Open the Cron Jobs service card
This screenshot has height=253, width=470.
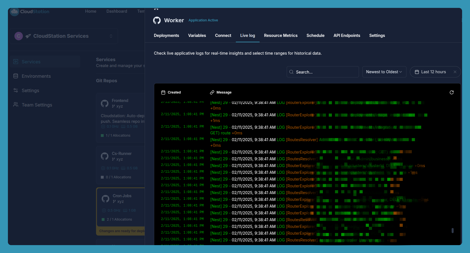pos(120,207)
